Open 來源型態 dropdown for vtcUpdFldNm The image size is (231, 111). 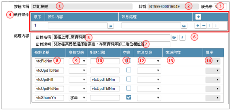(x=149, y=89)
